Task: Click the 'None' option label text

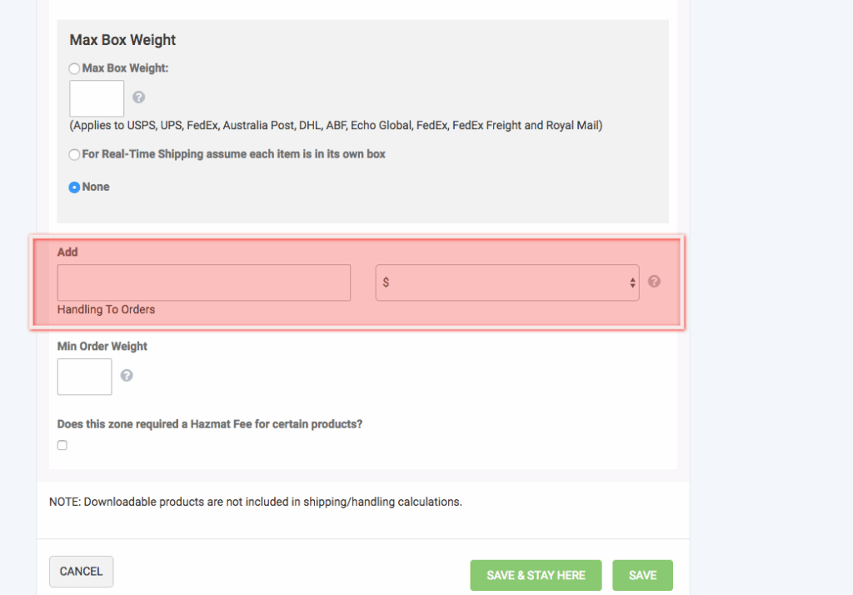Action: pos(96,187)
